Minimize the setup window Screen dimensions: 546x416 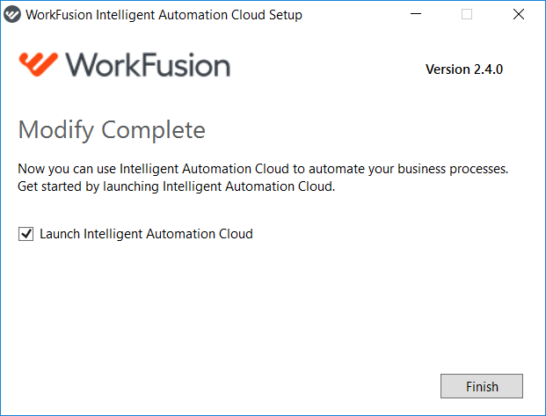click(416, 14)
